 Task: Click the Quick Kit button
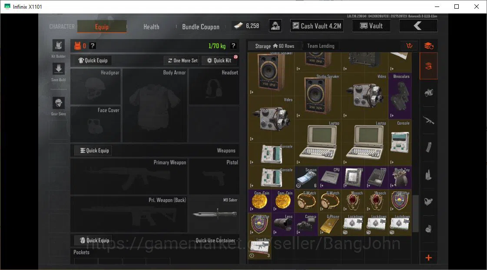click(x=219, y=60)
